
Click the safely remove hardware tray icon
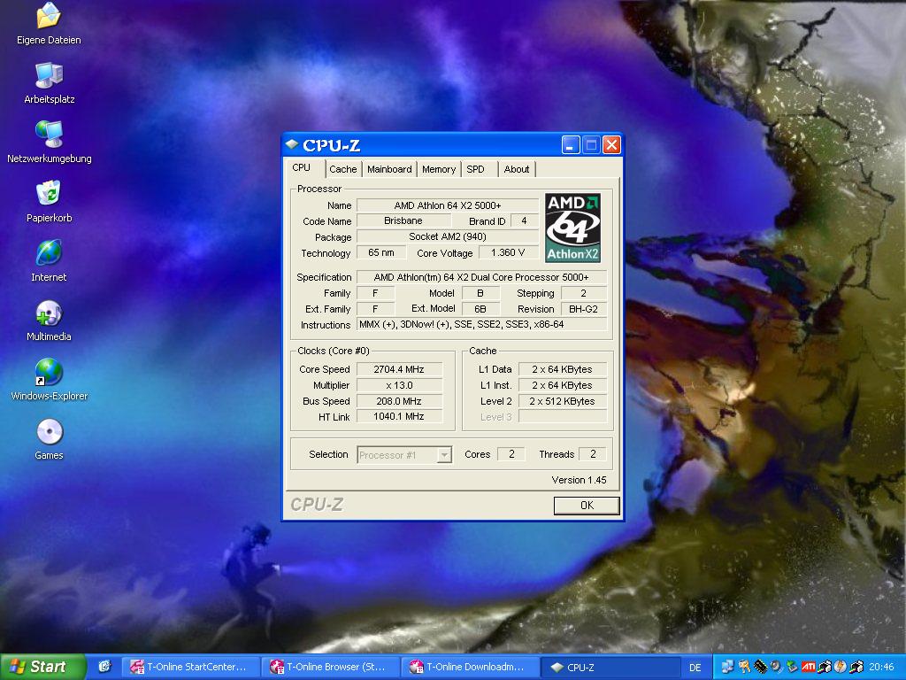pos(792,667)
